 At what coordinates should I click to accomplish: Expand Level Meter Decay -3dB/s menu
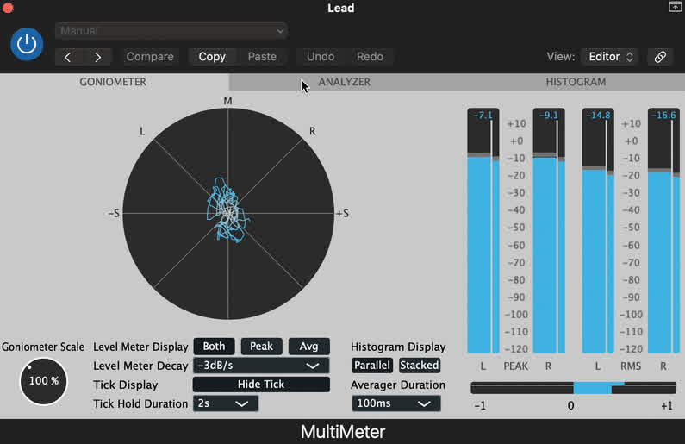[261, 366]
